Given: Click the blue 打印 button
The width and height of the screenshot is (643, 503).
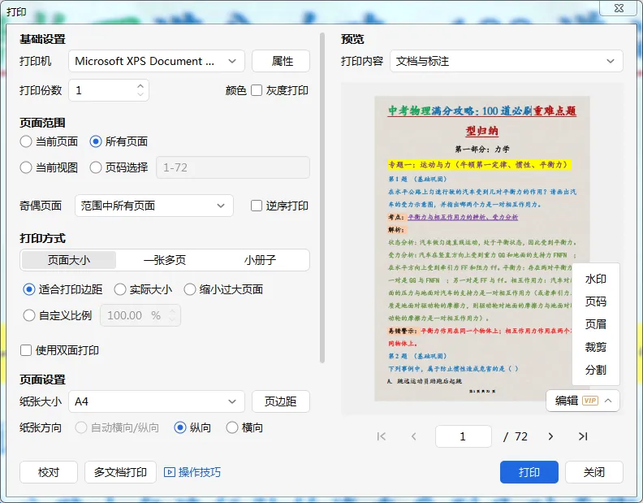Looking at the screenshot, I should [x=529, y=472].
